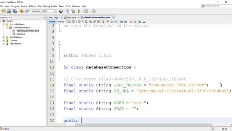Click the red Start Macro Recording icon
Image resolution: width=232 pixels, height=131 pixels.
pos(130,22)
